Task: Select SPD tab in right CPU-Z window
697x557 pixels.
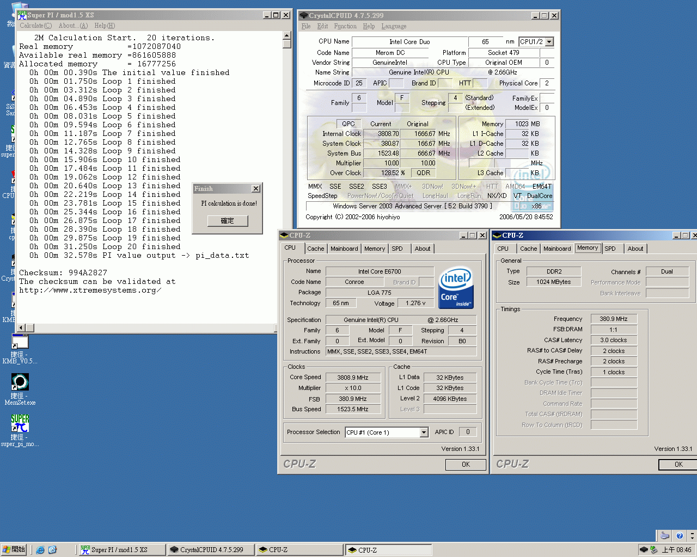Action: pyautogui.click(x=610, y=249)
